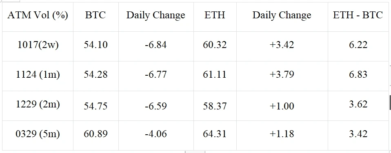Click the cell with value 54.75
The image size is (391, 153).
96,106
